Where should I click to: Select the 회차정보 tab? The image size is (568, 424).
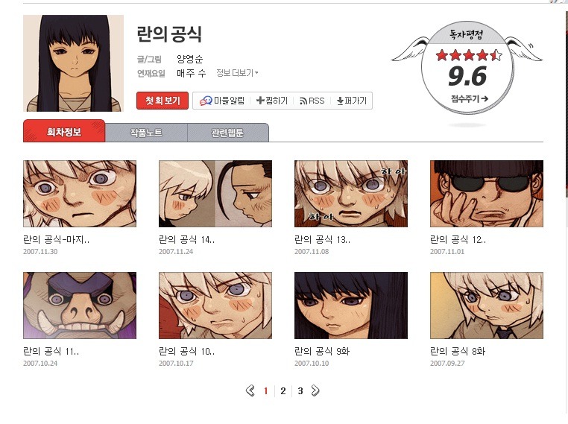(x=64, y=131)
